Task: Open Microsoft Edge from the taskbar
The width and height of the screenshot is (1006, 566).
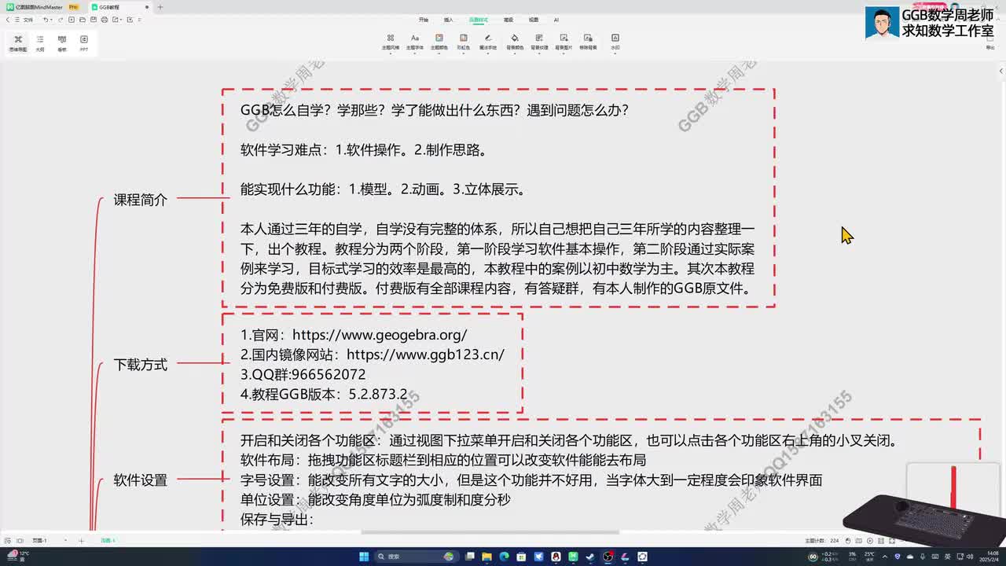Action: point(504,557)
